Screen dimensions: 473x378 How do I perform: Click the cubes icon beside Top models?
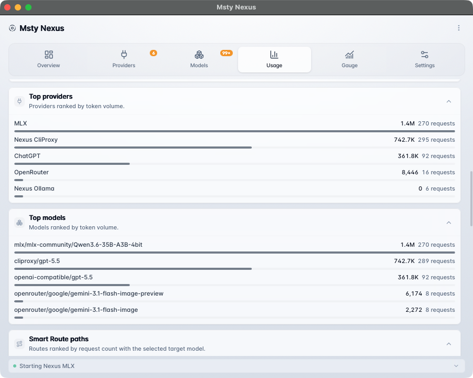coord(19,223)
